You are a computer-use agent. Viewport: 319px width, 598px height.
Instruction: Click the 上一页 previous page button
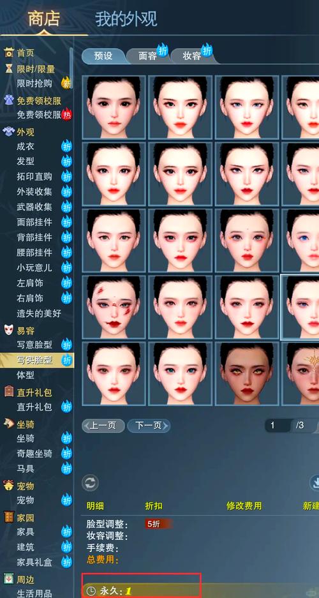pyautogui.click(x=103, y=426)
